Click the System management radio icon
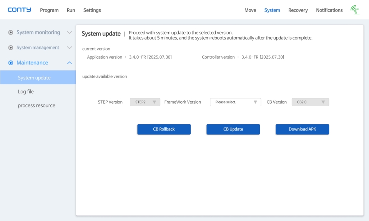This screenshot has height=221, width=369. (11, 48)
